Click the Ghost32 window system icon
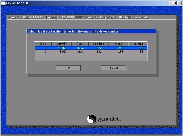This screenshot has width=183, height=136. point(3,3)
